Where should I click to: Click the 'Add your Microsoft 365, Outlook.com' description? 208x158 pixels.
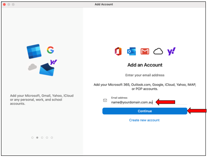tap(145, 87)
